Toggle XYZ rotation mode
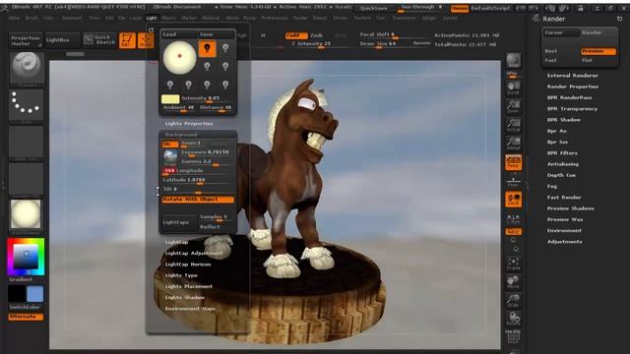Screen dimensions: 630x354 click(x=513, y=232)
